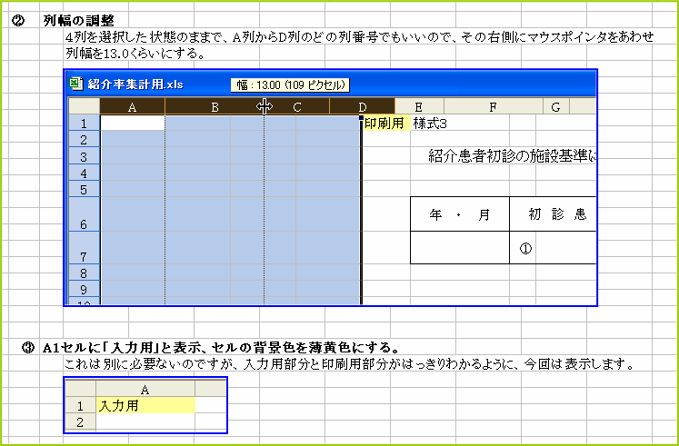The width and height of the screenshot is (679, 446).
Task: Click the blank cell under 年・月
Action: (460, 247)
